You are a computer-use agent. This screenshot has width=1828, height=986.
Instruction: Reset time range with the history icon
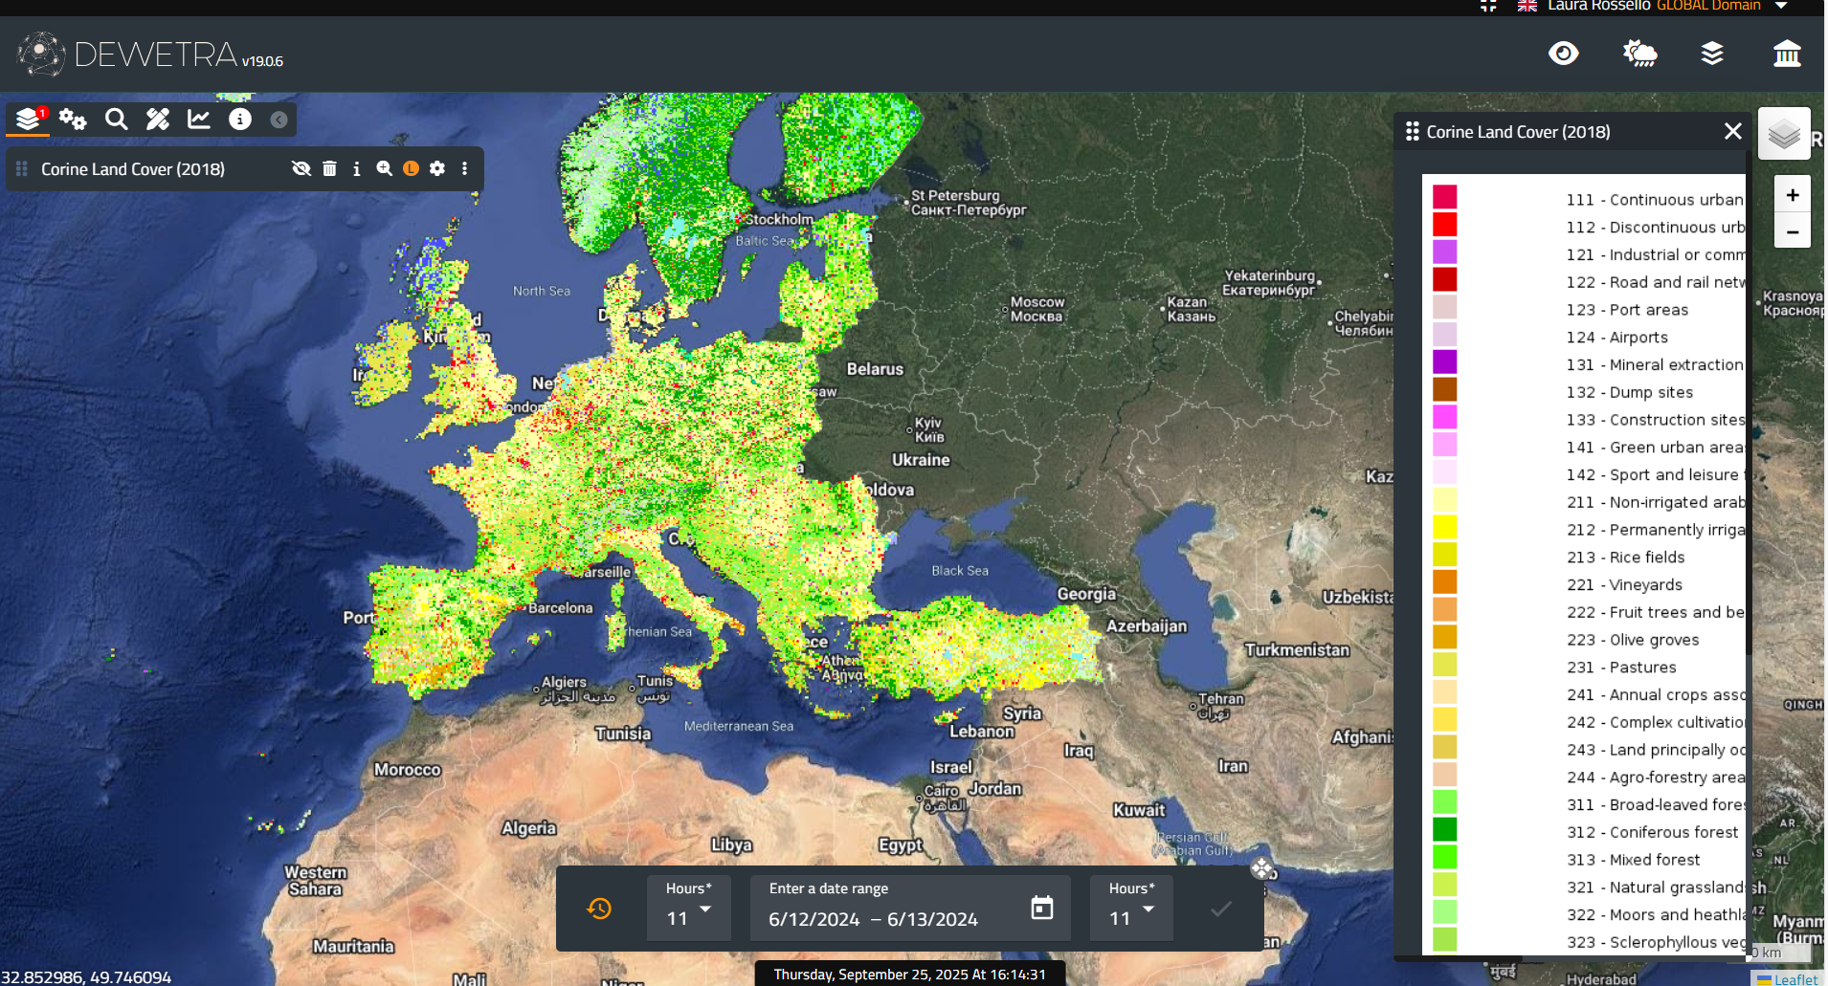pyautogui.click(x=599, y=908)
